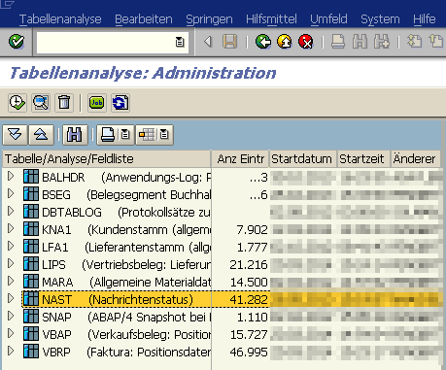Click the Expand all nodes icon
The height and width of the screenshot is (370, 446).
(15, 134)
